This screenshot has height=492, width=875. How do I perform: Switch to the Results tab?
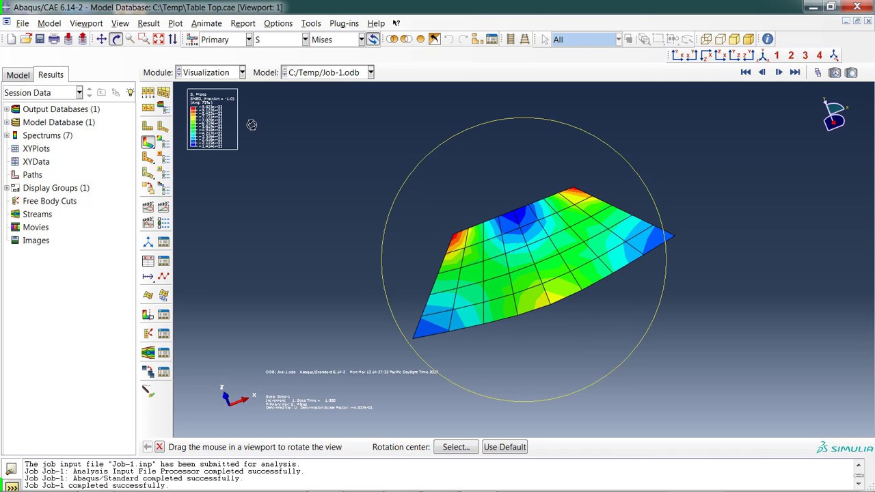51,74
